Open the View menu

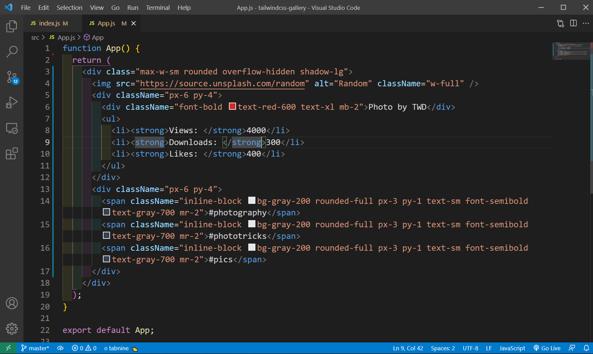[97, 7]
